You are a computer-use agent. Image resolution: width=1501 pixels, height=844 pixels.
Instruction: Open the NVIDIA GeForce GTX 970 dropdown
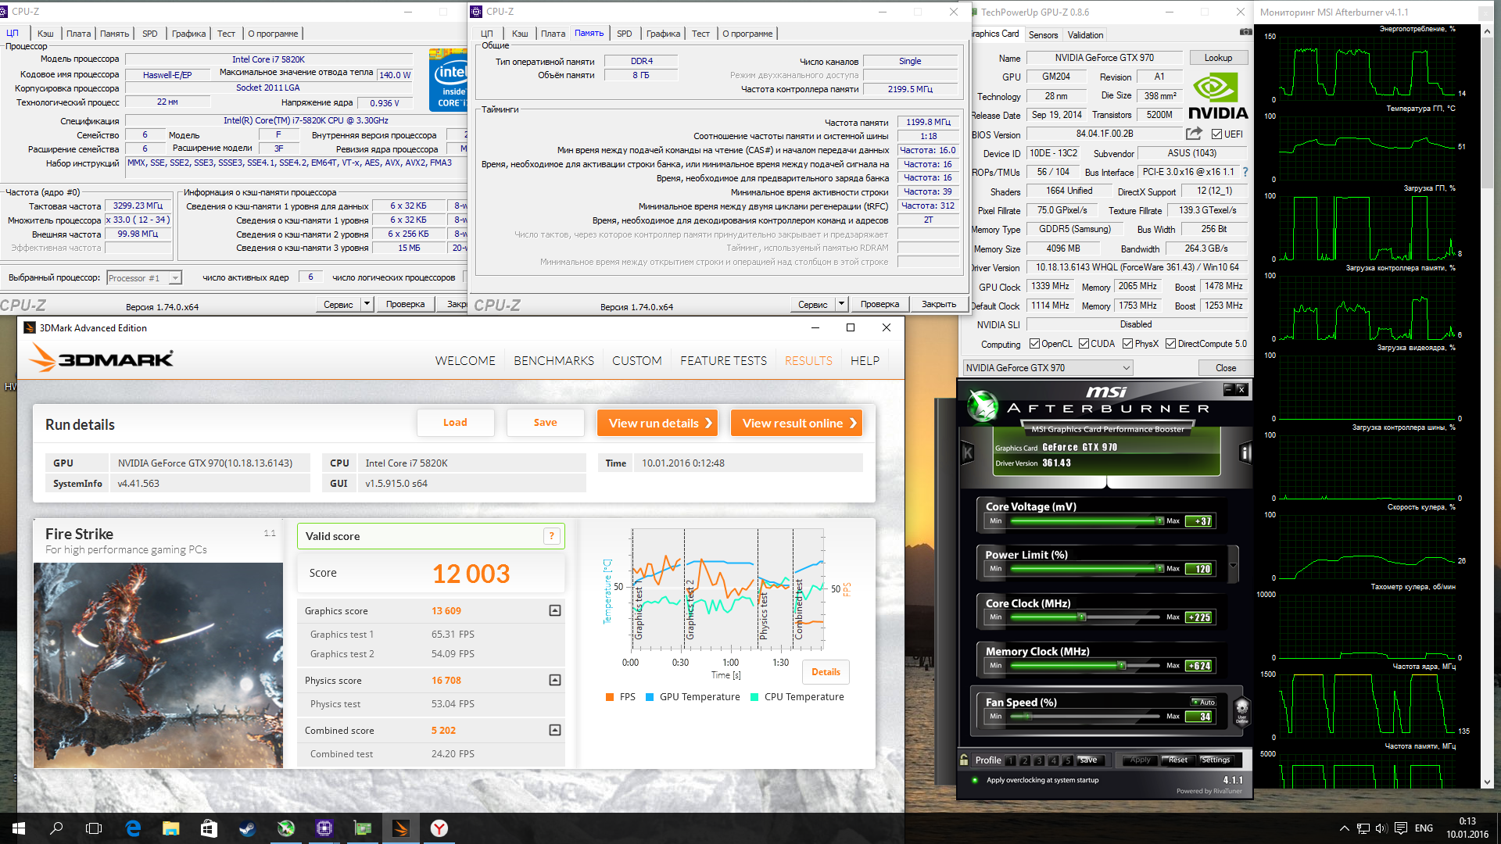pyautogui.click(x=1048, y=368)
